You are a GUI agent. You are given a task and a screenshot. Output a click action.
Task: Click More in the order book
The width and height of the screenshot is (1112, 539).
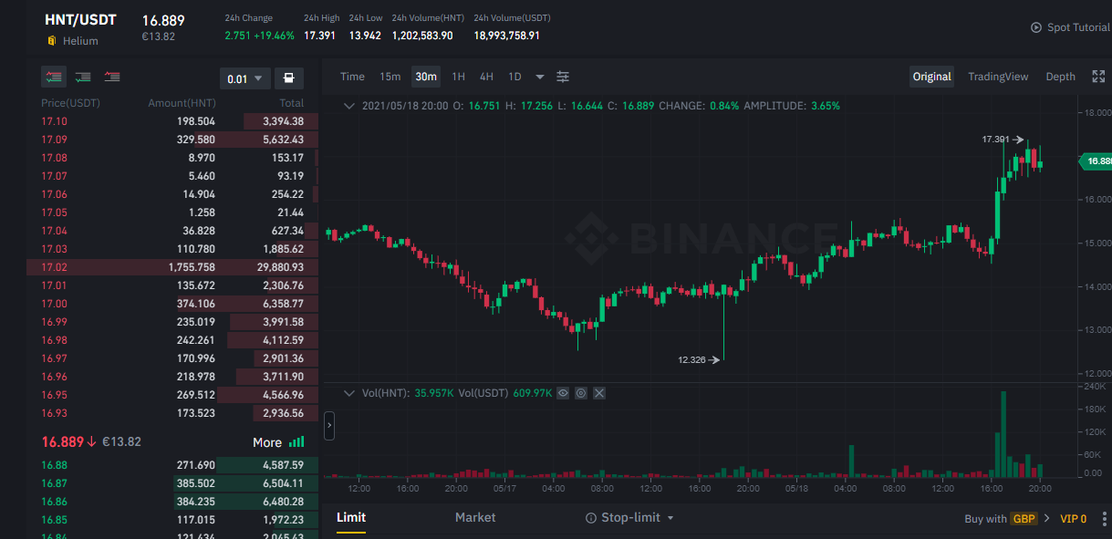267,442
